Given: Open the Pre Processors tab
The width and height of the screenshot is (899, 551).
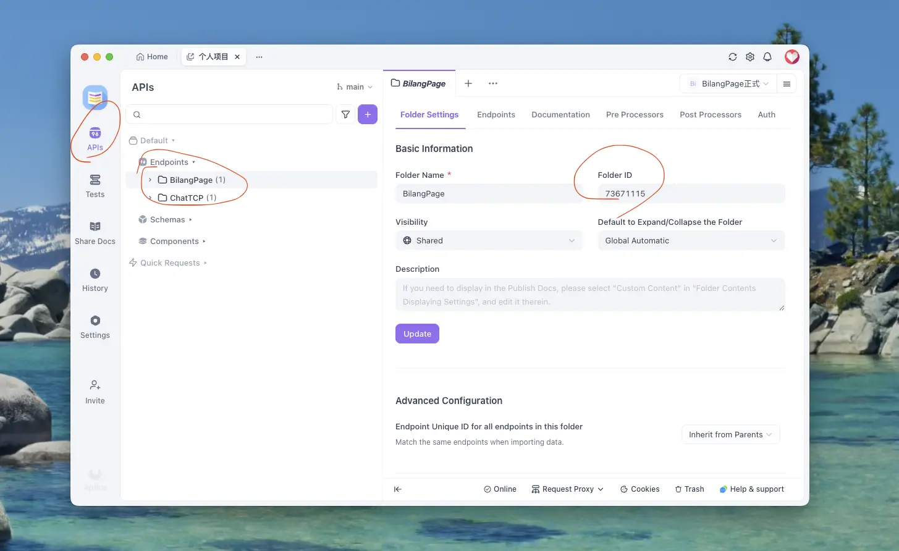Looking at the screenshot, I should click(635, 115).
